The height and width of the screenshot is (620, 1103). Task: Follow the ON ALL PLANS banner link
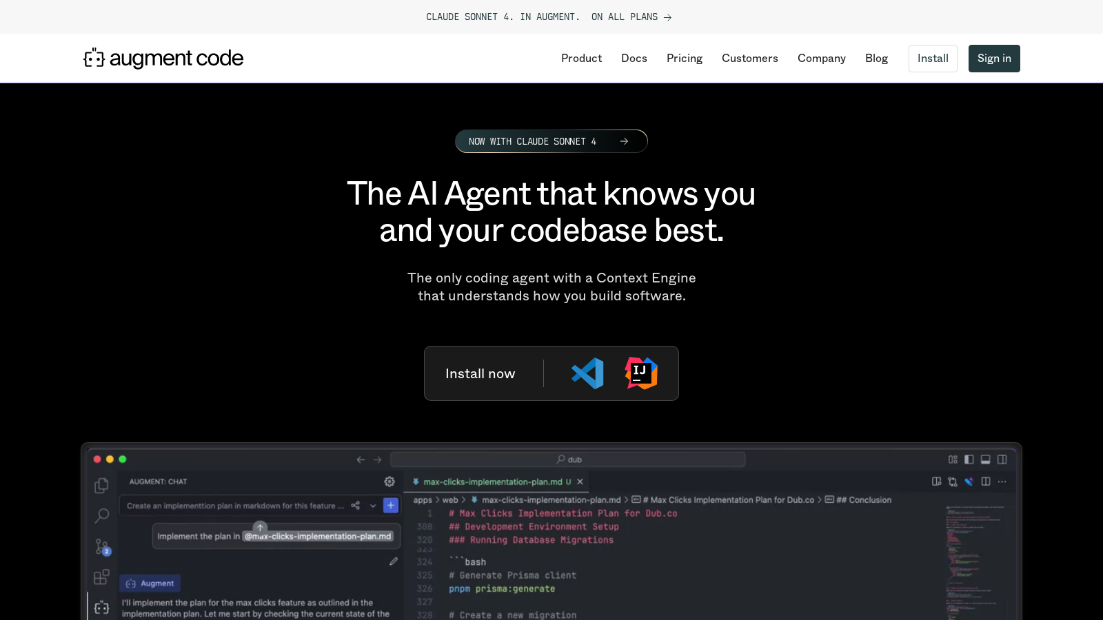[631, 17]
